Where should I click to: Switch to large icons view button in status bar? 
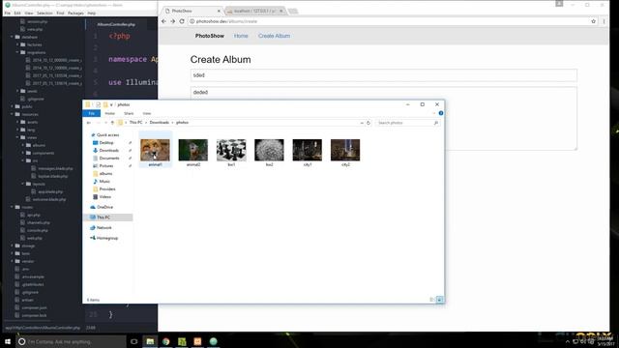tap(439, 300)
